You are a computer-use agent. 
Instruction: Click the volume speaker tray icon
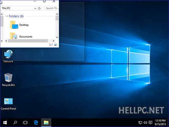145,123
